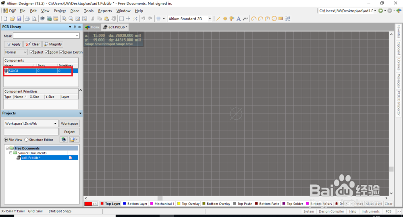Navigate back with the green arrow icon
This screenshot has width=403, height=217.
(x=381, y=11)
